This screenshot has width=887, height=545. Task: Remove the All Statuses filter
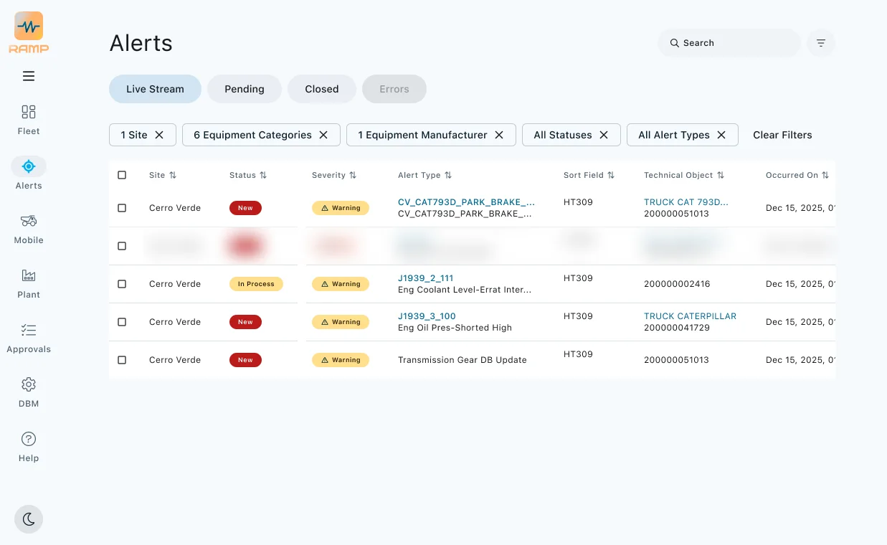[604, 135]
